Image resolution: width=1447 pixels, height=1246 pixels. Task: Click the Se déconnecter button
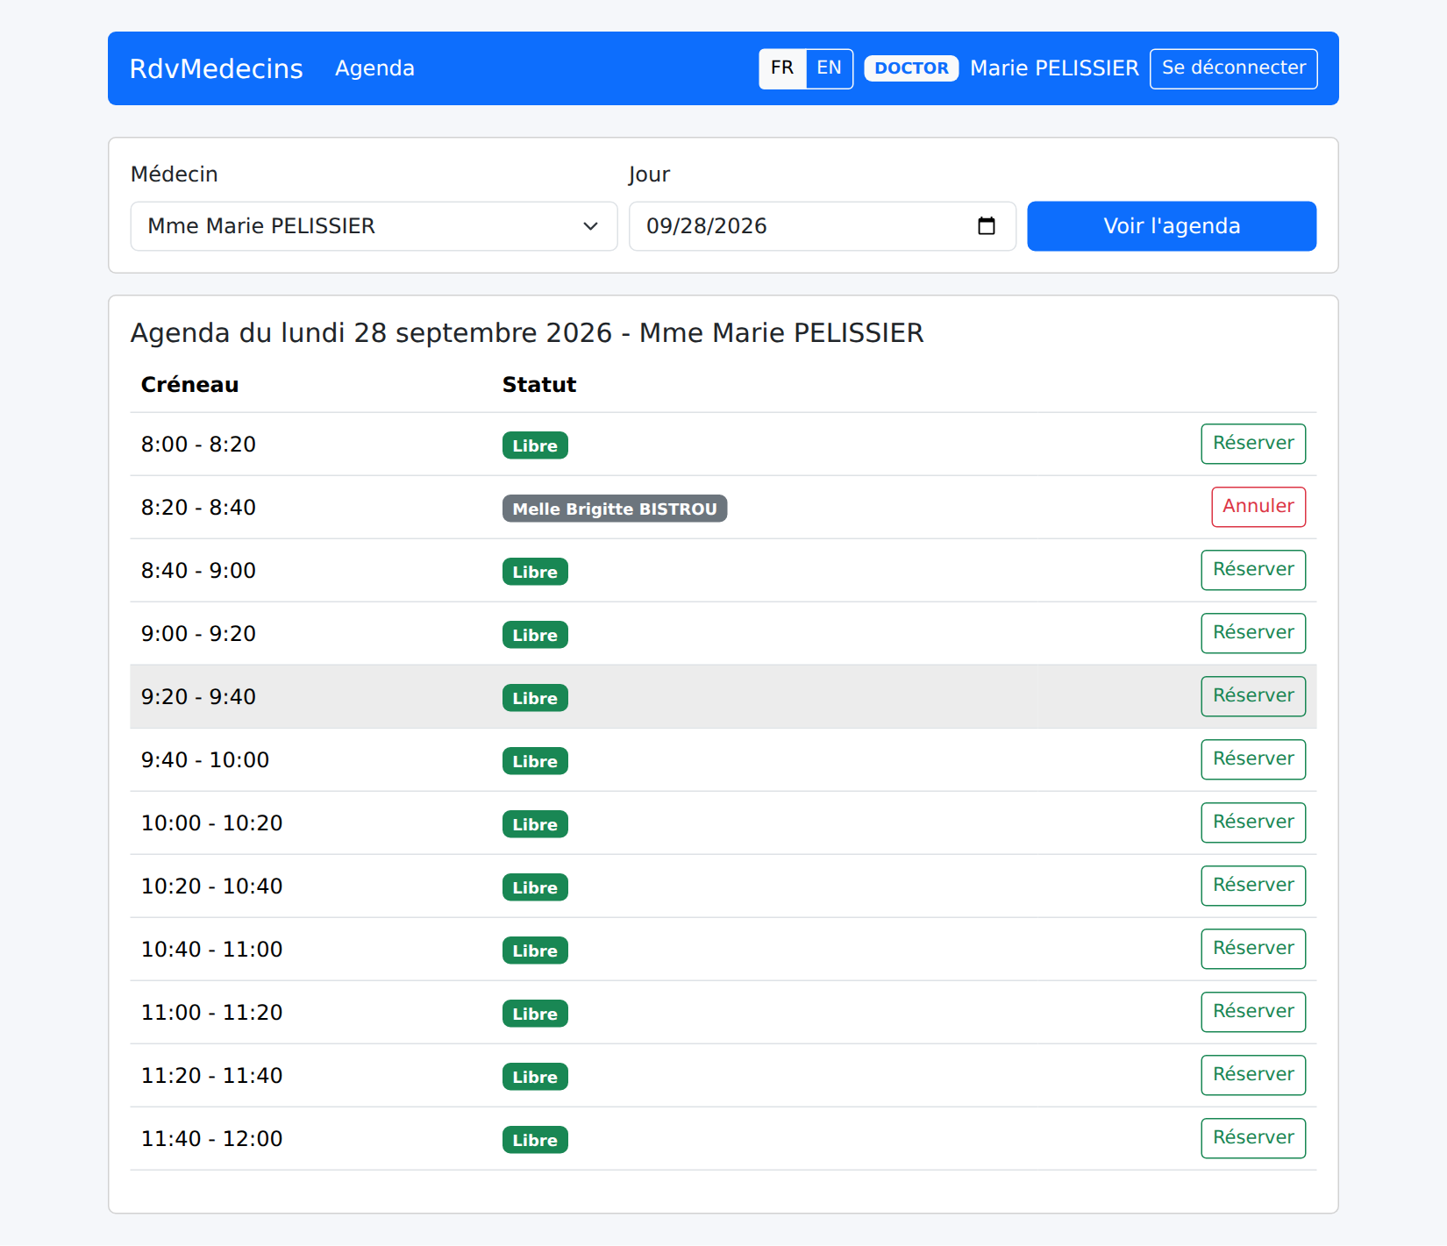click(1233, 68)
